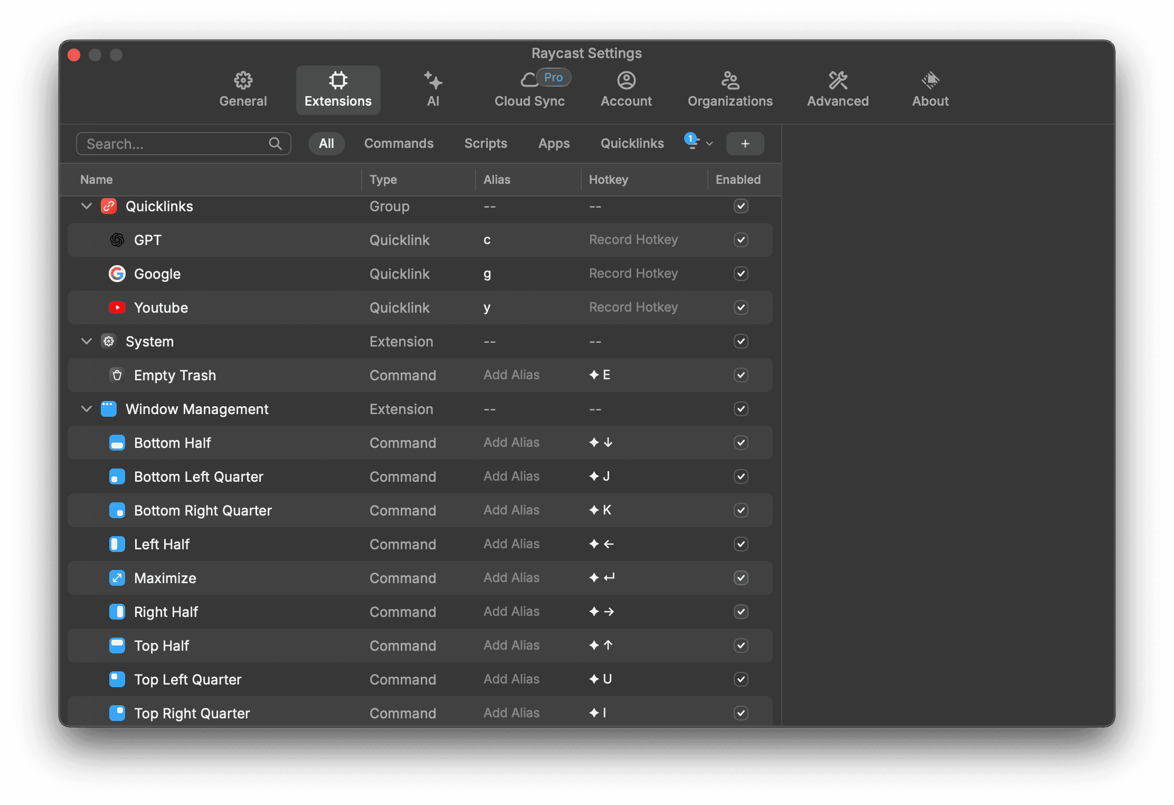Image resolution: width=1174 pixels, height=805 pixels.
Task: Disable the Youtube quicklink checkbox
Action: click(741, 307)
